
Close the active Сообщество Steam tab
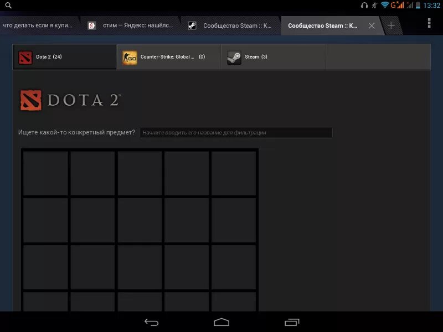(372, 25)
